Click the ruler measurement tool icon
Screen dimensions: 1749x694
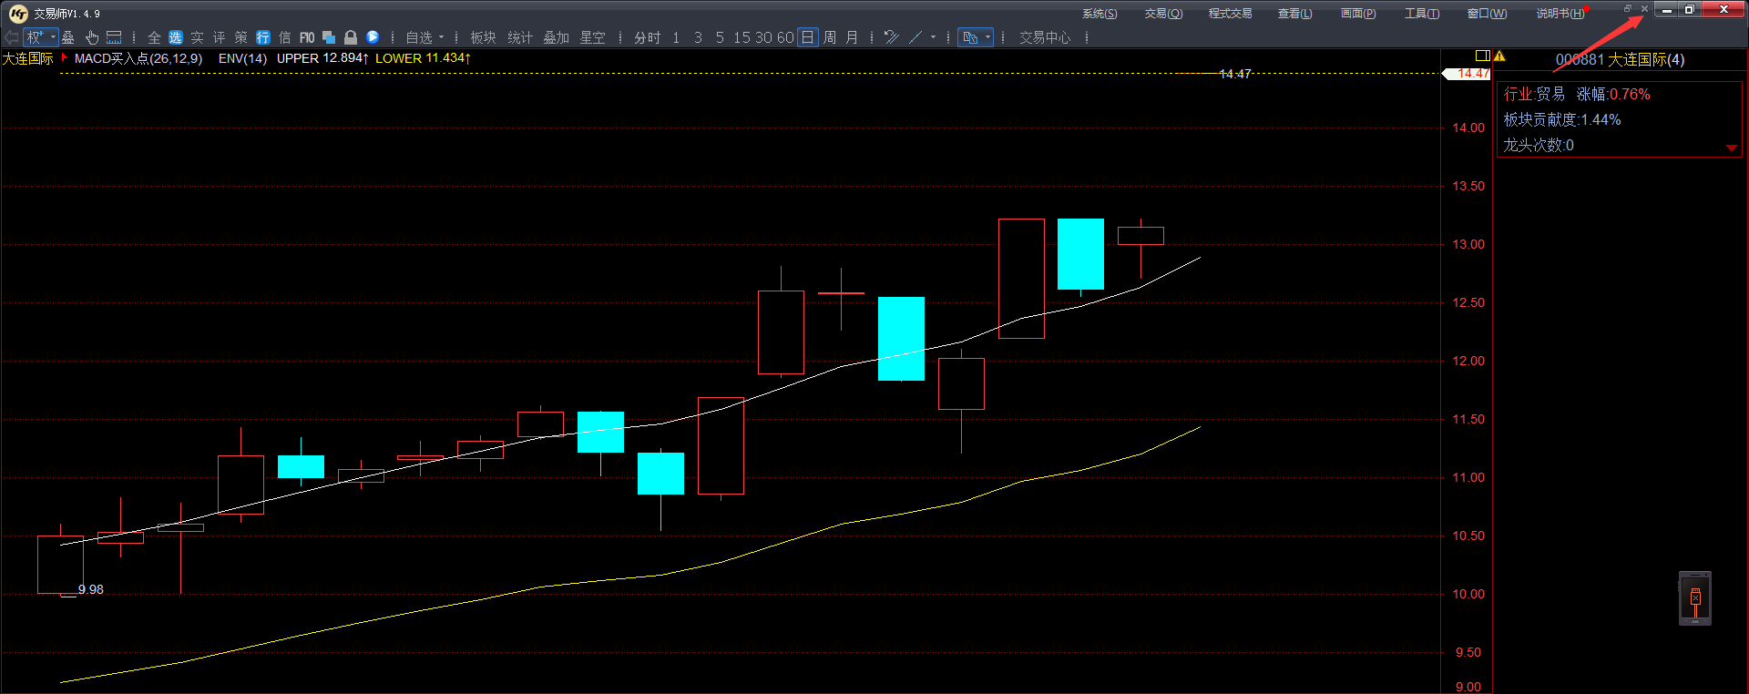click(x=114, y=37)
